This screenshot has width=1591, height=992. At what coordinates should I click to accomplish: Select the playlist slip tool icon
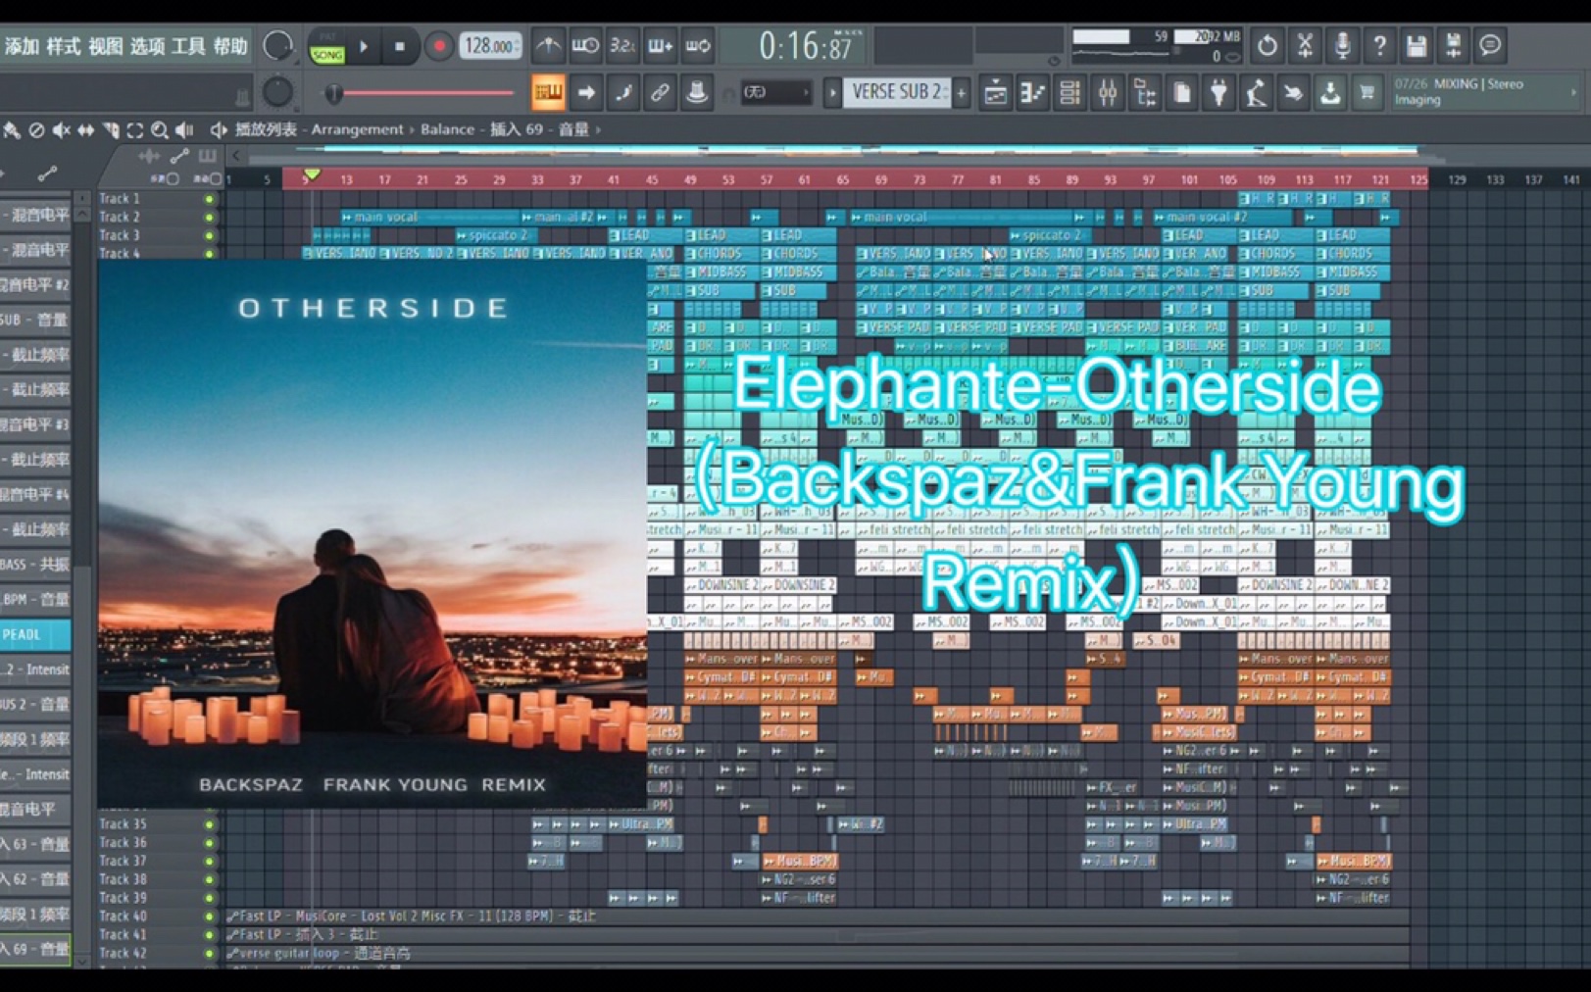pyautogui.click(x=85, y=129)
